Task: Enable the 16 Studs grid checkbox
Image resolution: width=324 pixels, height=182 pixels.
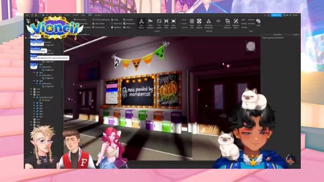Action: (184, 27)
